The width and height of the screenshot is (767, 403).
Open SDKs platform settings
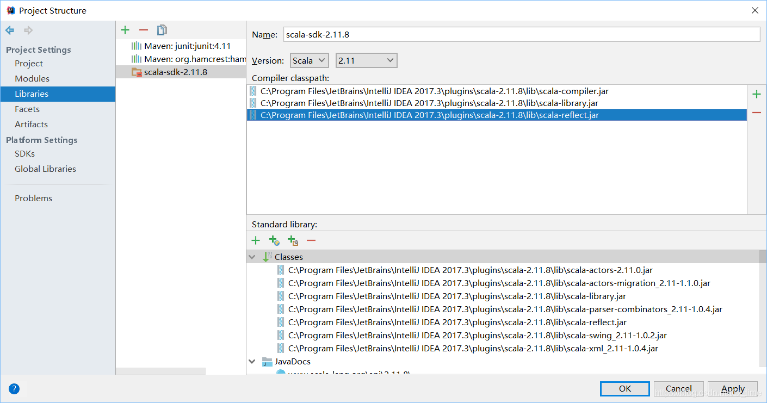tap(25, 154)
